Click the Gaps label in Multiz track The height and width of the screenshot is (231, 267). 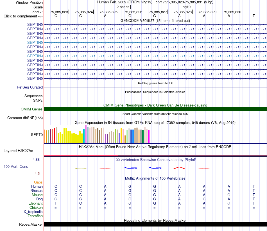click(x=38, y=182)
